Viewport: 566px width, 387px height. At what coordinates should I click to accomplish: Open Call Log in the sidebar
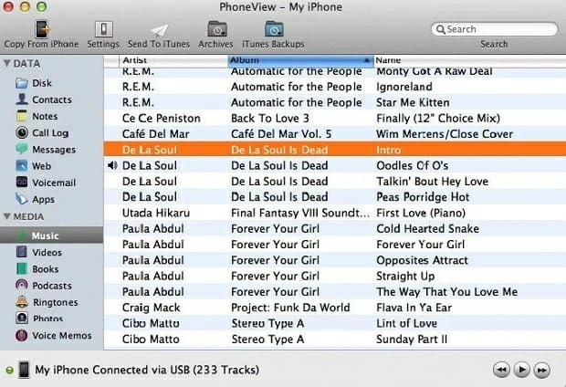[49, 132]
